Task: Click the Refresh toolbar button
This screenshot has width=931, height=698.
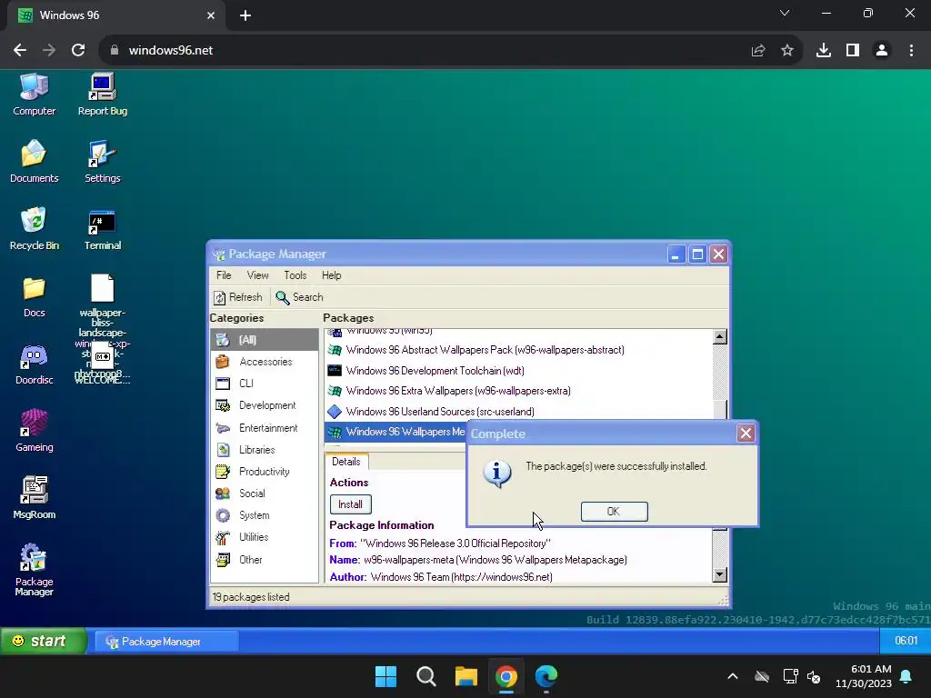Action: (x=237, y=297)
